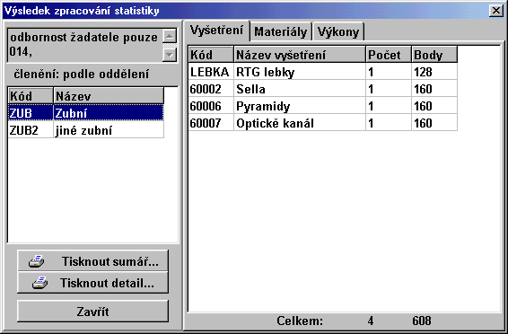Screen dimensions: 508x334
Task: Select the Zubní department name
Action: click(109, 113)
